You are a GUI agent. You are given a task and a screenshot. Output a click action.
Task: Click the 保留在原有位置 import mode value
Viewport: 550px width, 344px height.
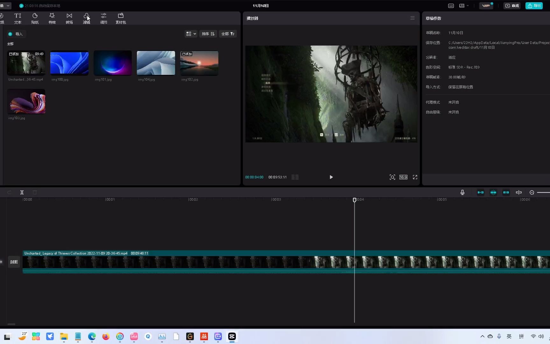click(x=461, y=87)
